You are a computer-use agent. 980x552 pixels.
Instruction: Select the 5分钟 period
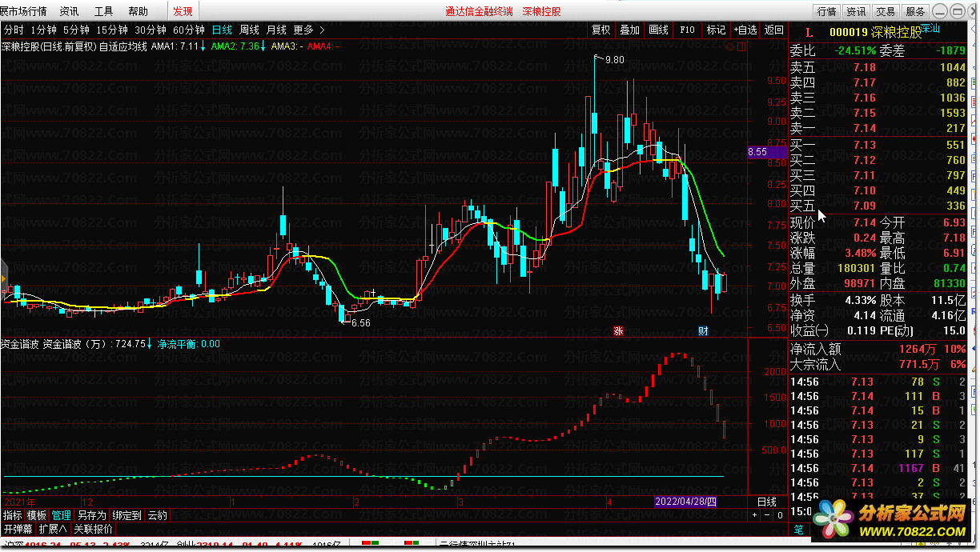coord(76,30)
